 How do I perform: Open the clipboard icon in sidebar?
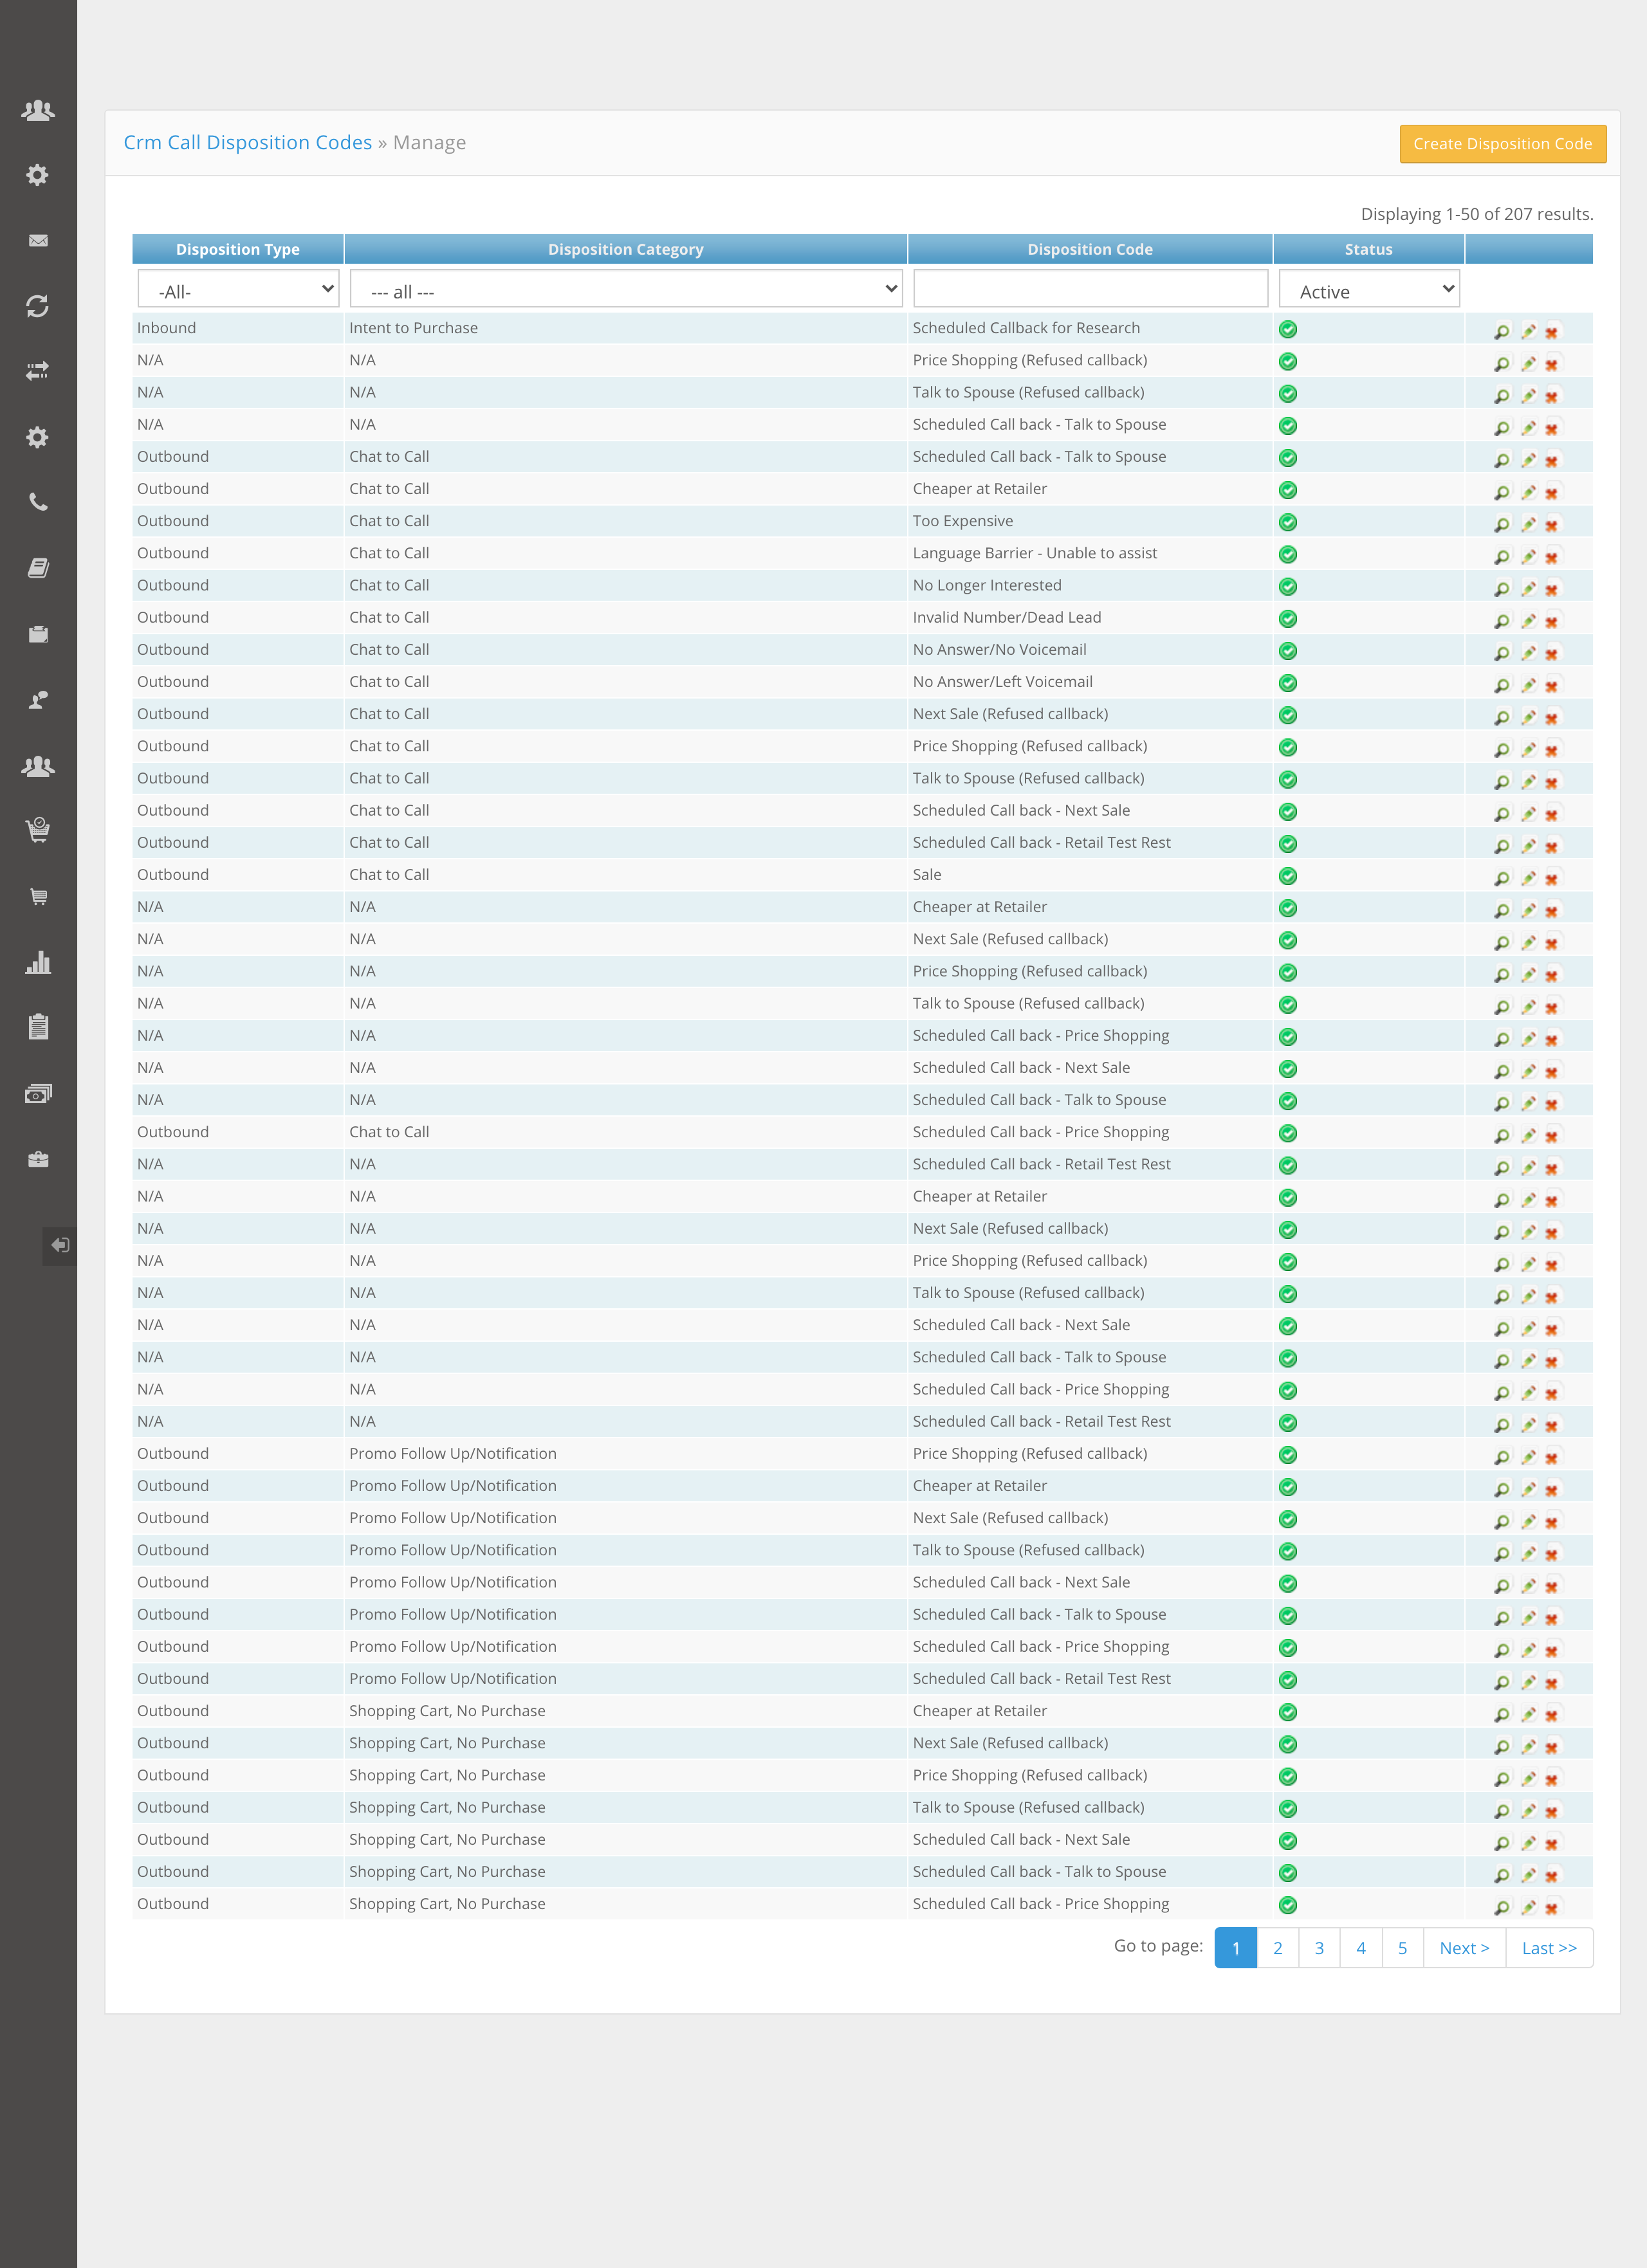(38, 1027)
